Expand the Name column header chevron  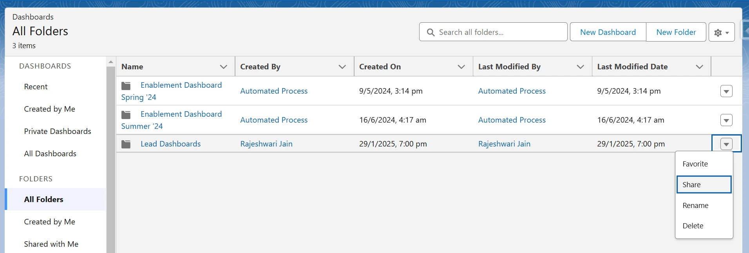(223, 67)
